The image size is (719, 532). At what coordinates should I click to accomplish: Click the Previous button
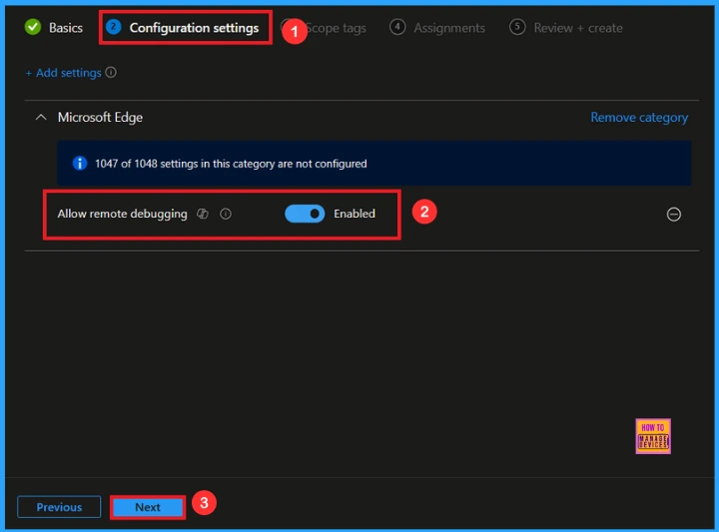click(59, 507)
